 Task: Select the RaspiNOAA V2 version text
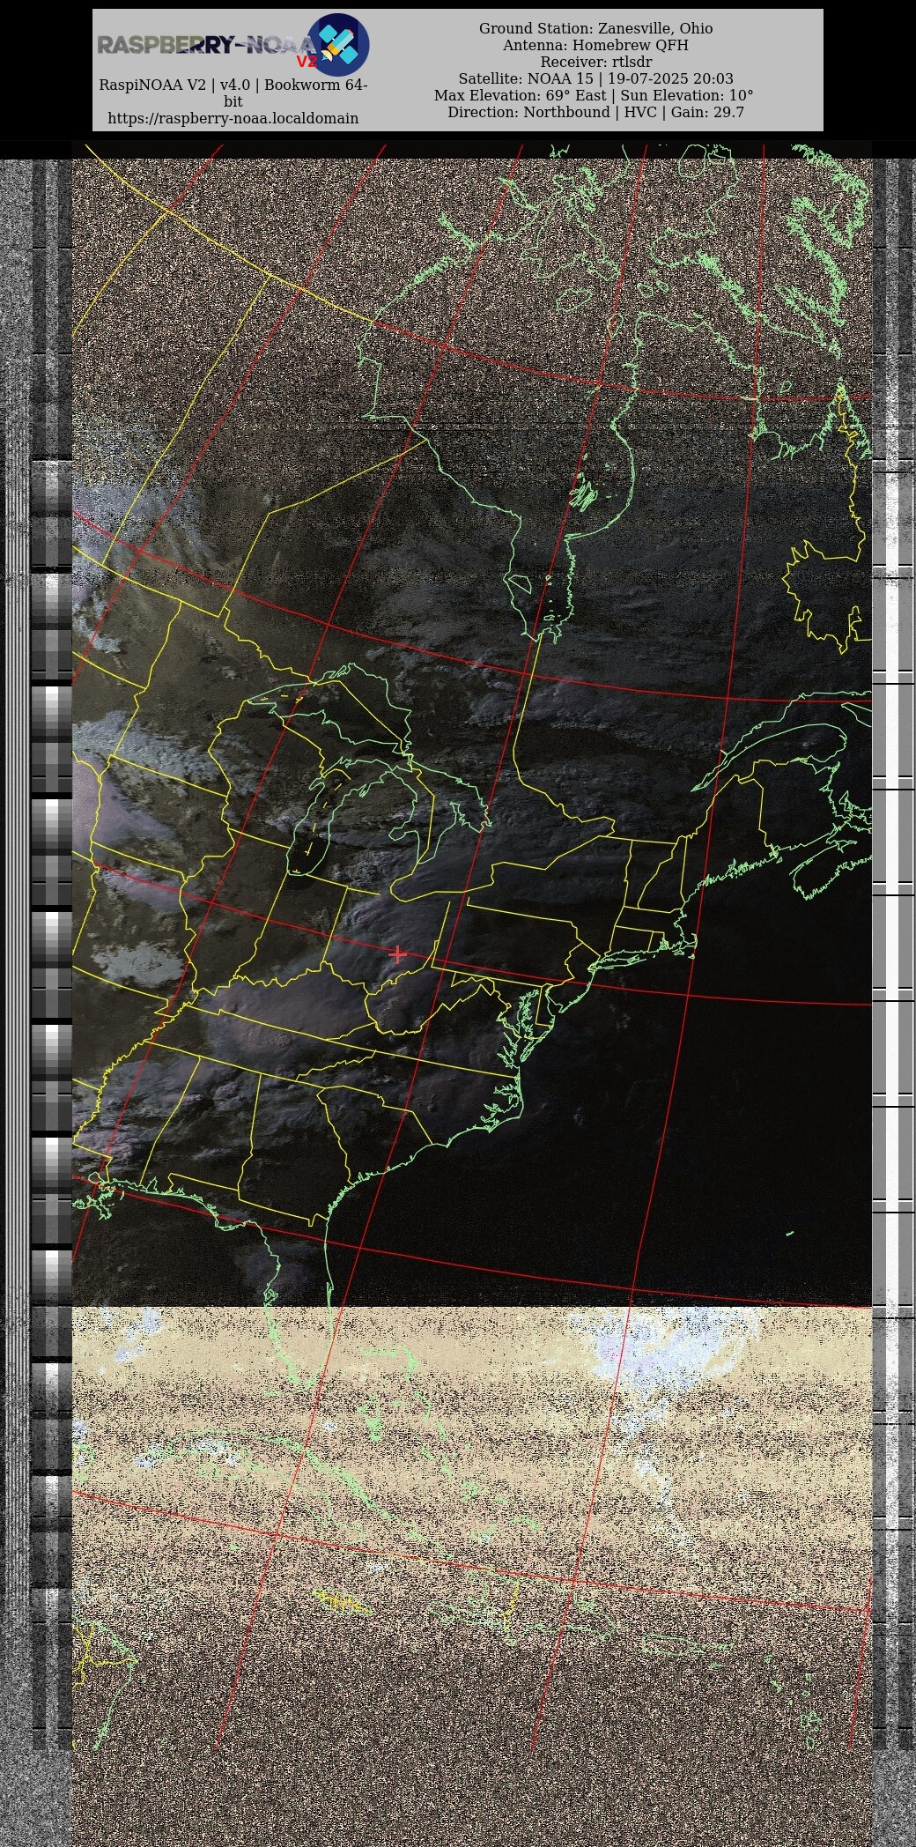[233, 85]
